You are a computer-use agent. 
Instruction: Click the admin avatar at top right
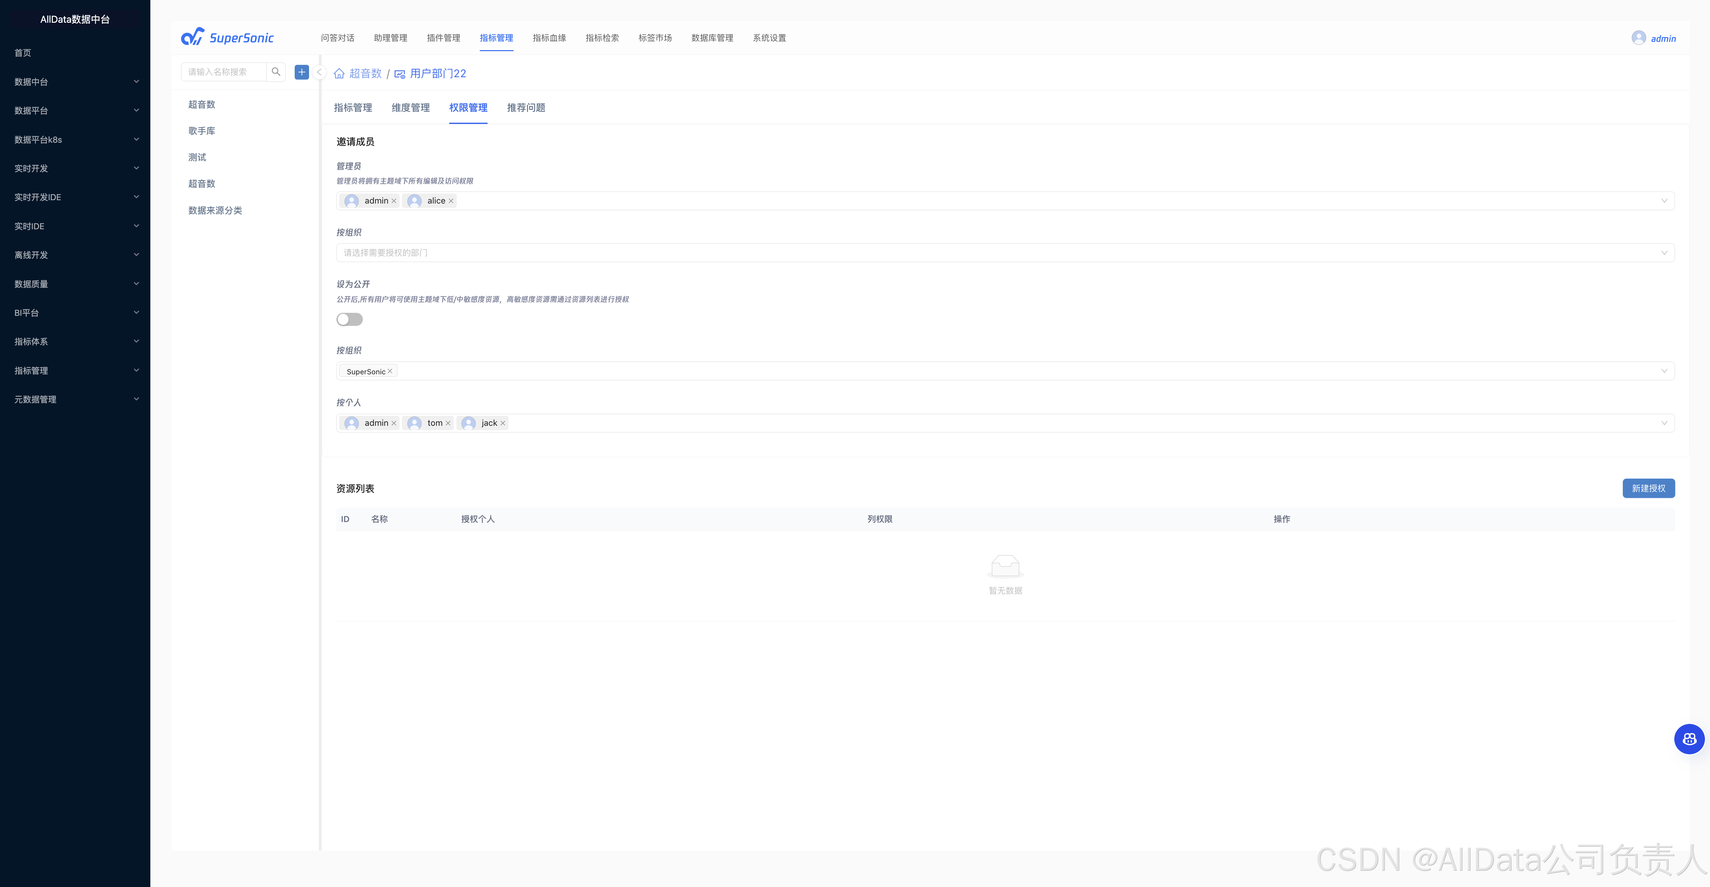tap(1638, 38)
